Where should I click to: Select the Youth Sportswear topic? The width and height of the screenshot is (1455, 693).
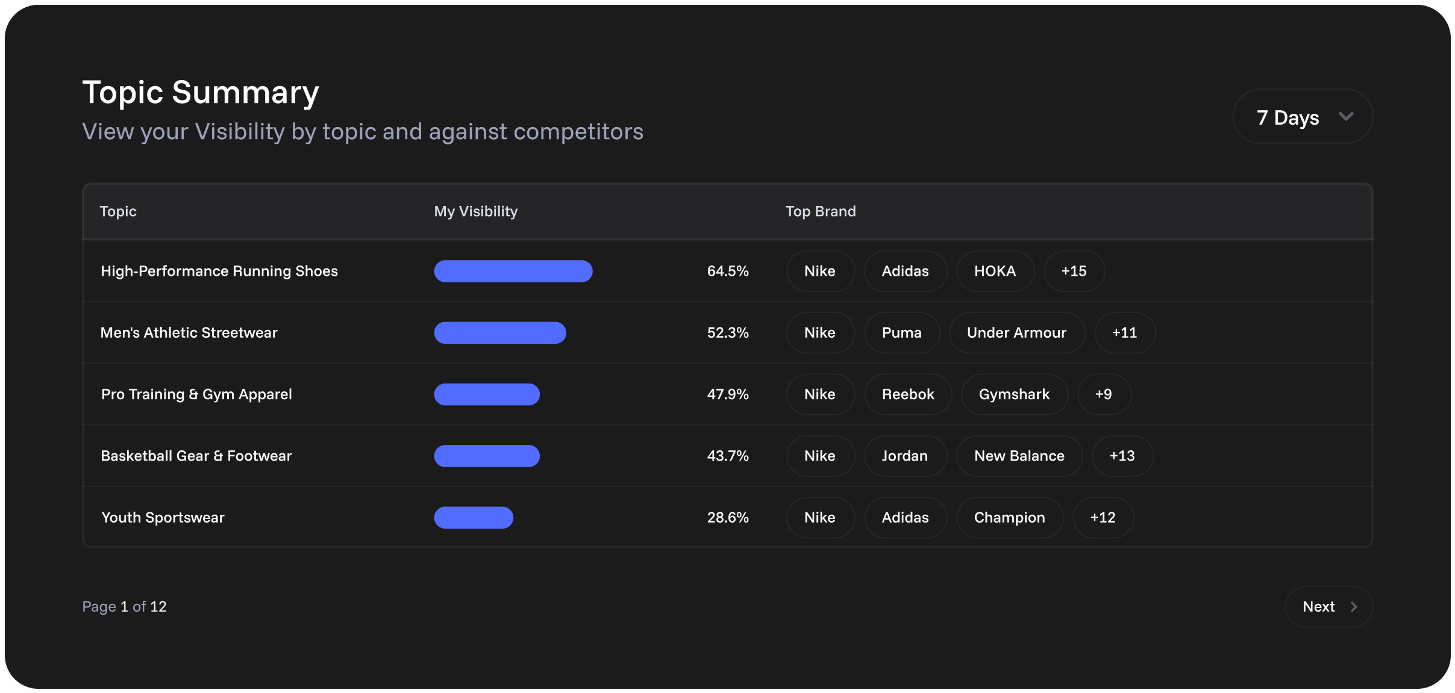click(163, 518)
